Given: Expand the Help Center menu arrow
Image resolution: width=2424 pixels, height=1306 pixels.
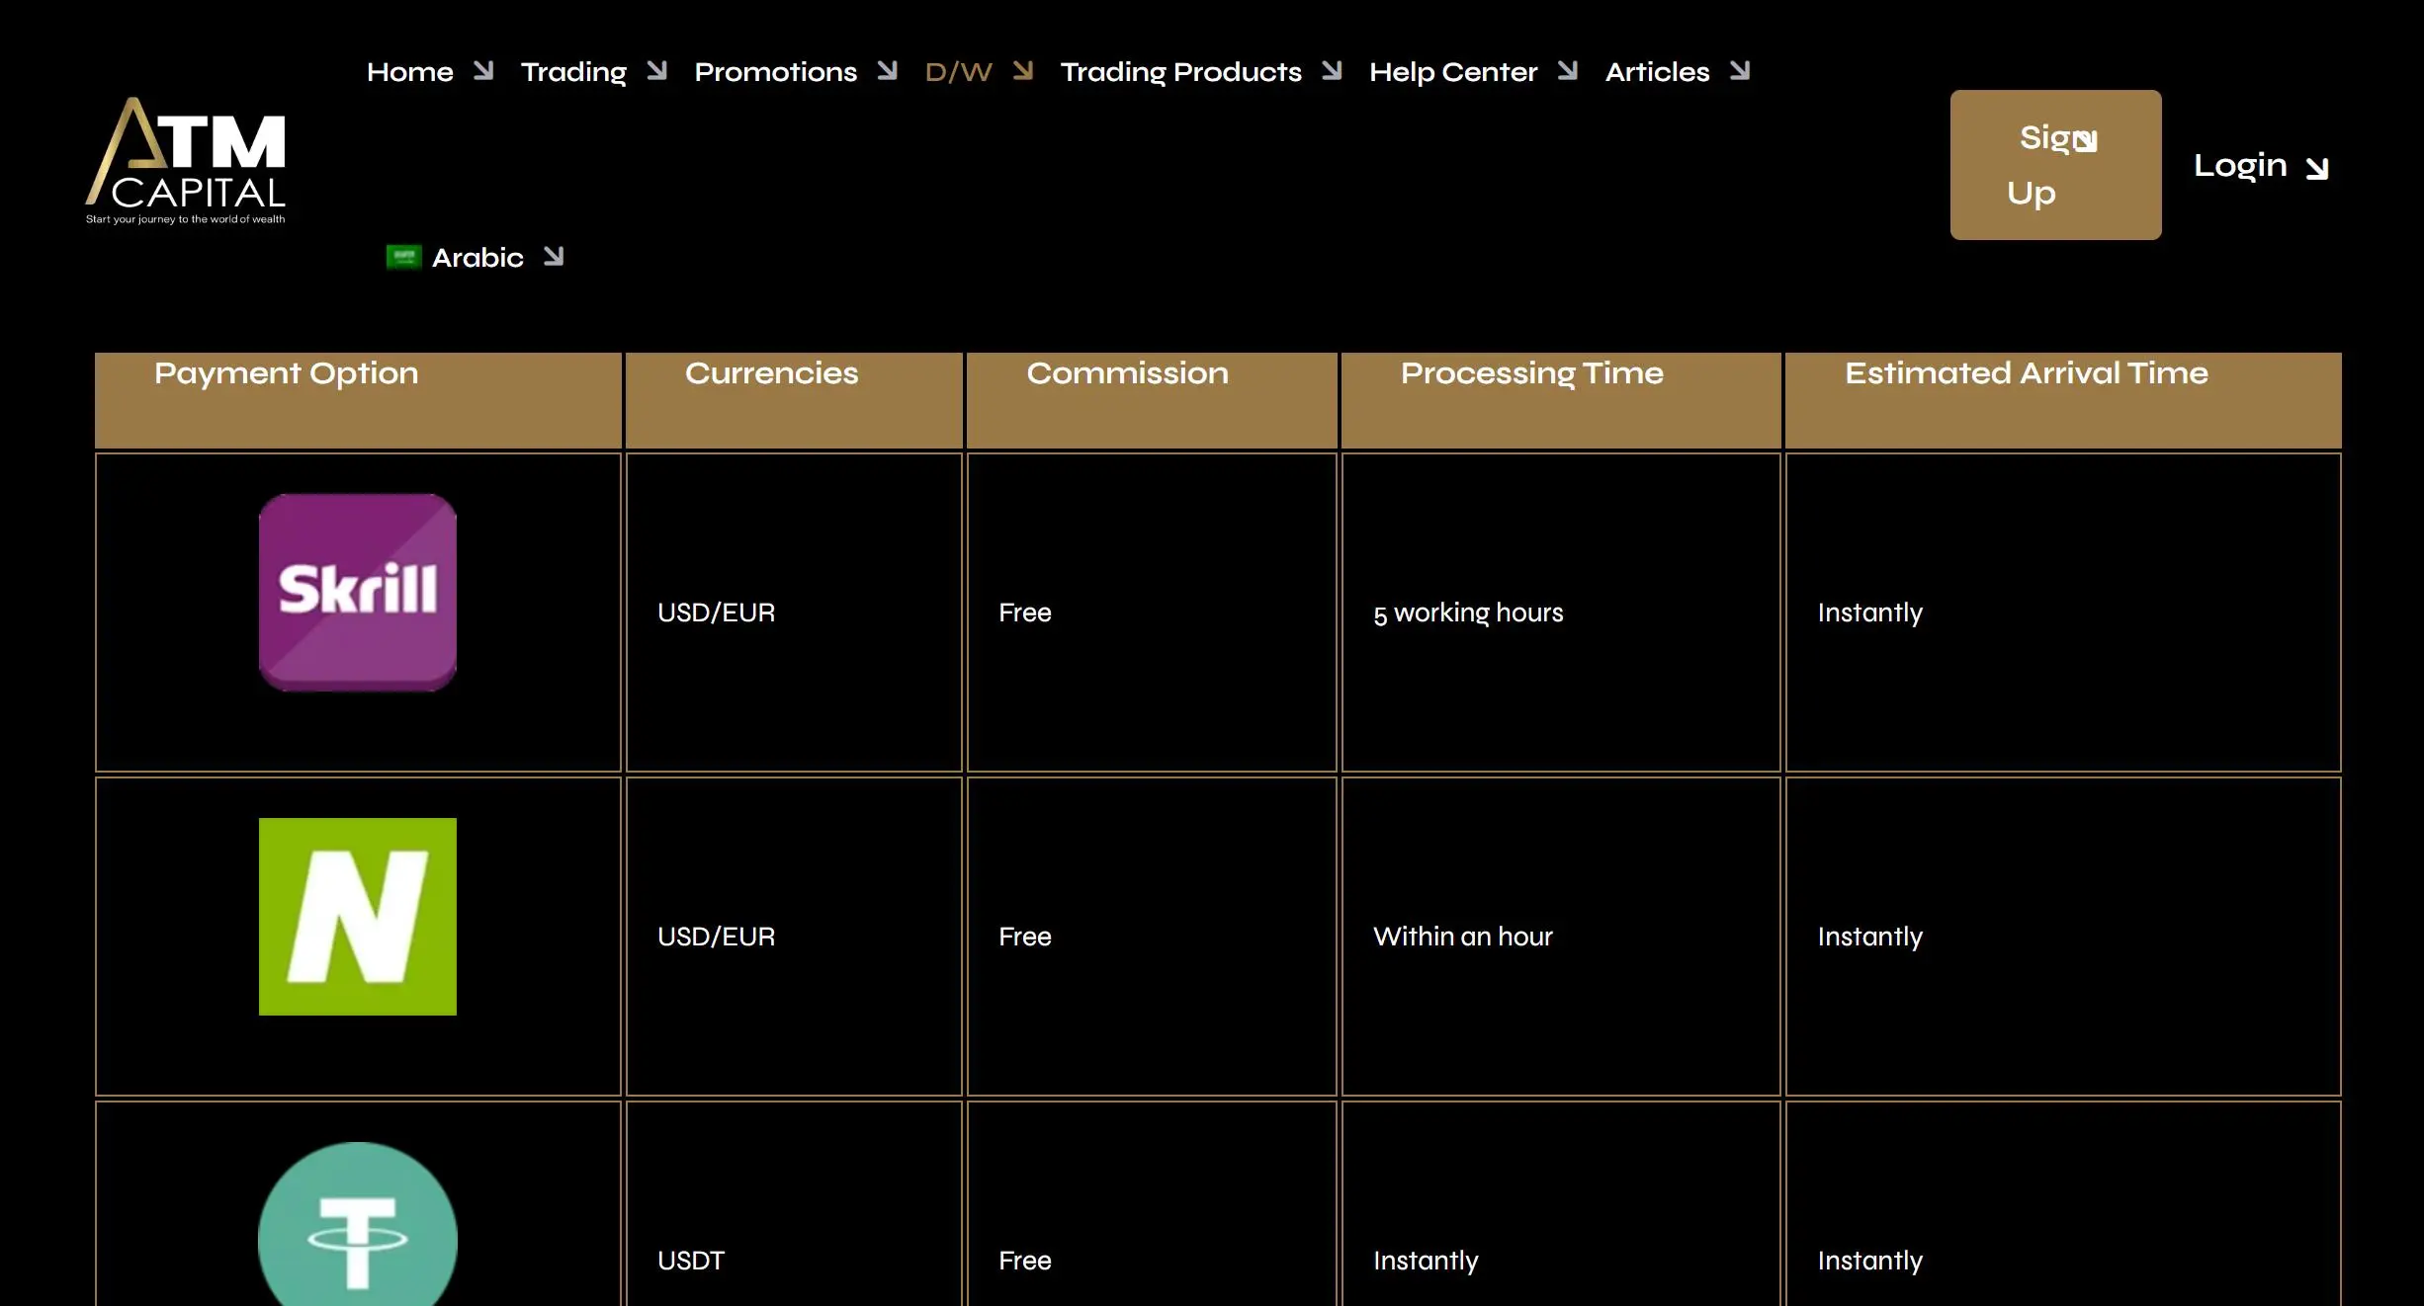Looking at the screenshot, I should coord(1568,70).
